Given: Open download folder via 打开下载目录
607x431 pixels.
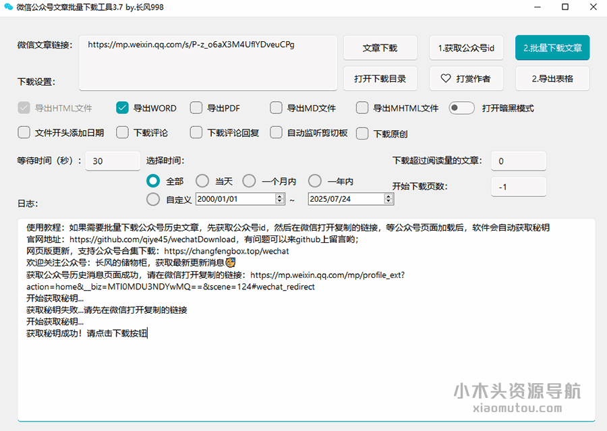Looking at the screenshot, I should tap(380, 79).
